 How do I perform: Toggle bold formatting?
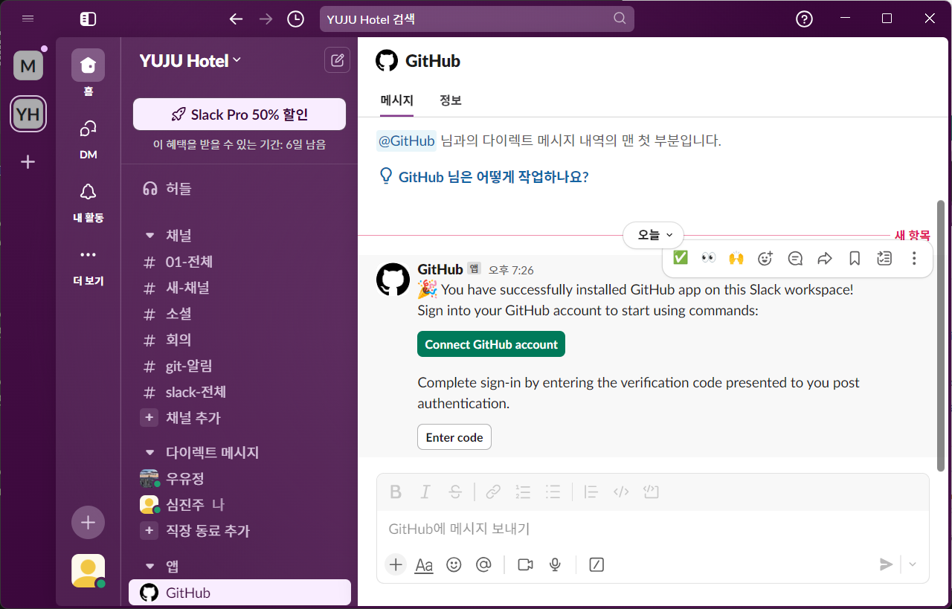point(396,492)
